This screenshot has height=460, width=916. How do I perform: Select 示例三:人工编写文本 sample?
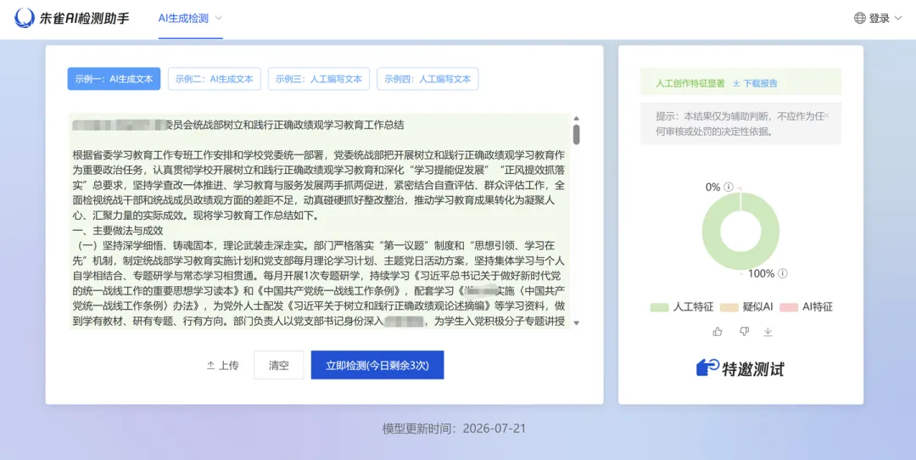tap(319, 79)
